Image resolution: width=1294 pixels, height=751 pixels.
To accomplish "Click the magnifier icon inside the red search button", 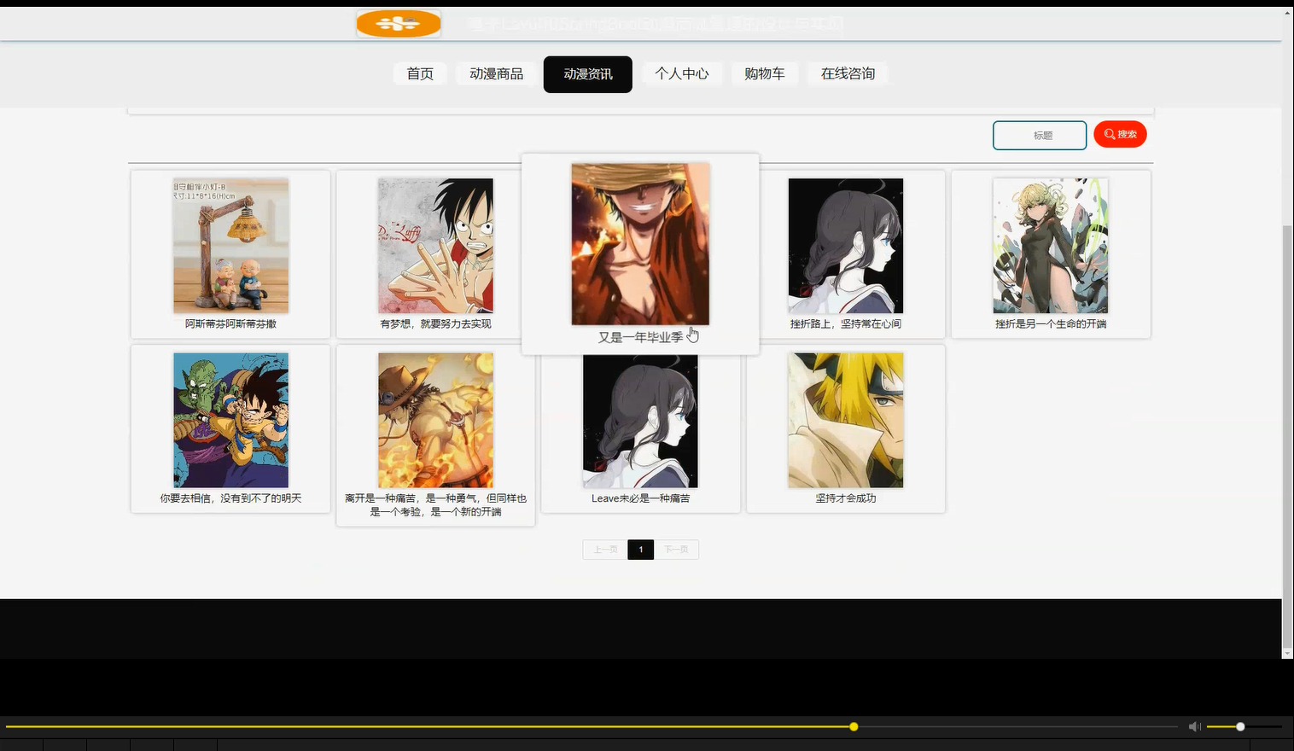I will (1108, 134).
